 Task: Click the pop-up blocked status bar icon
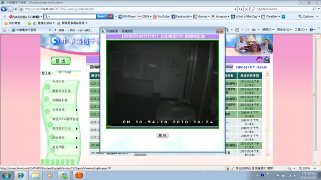pyautogui.click(x=227, y=168)
